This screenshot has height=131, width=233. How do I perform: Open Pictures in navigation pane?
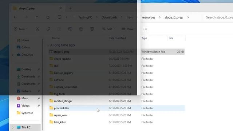coord(24,91)
